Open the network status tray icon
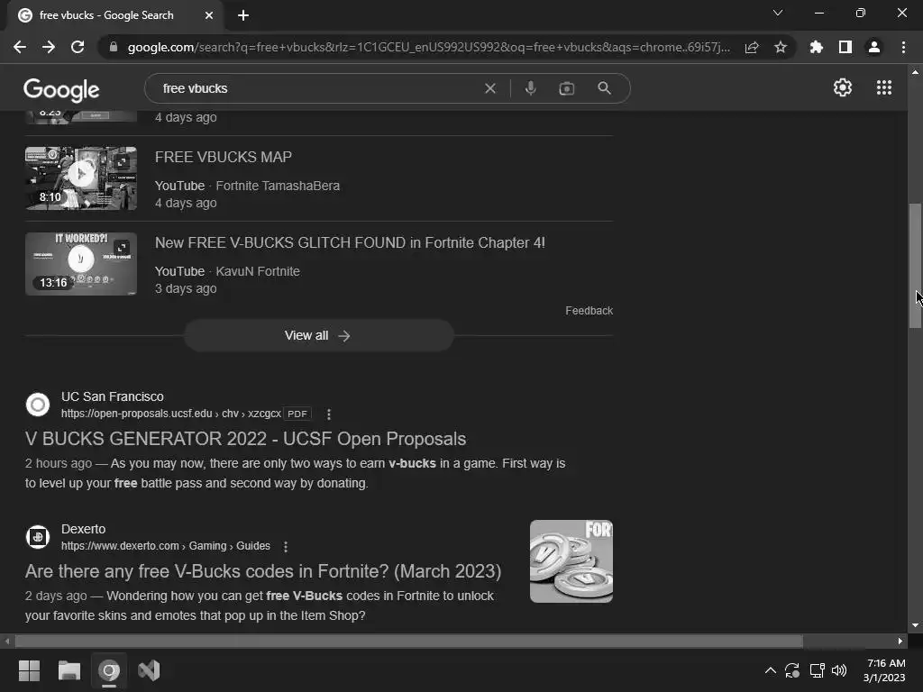Screen dimensions: 923x692 (x=817, y=670)
